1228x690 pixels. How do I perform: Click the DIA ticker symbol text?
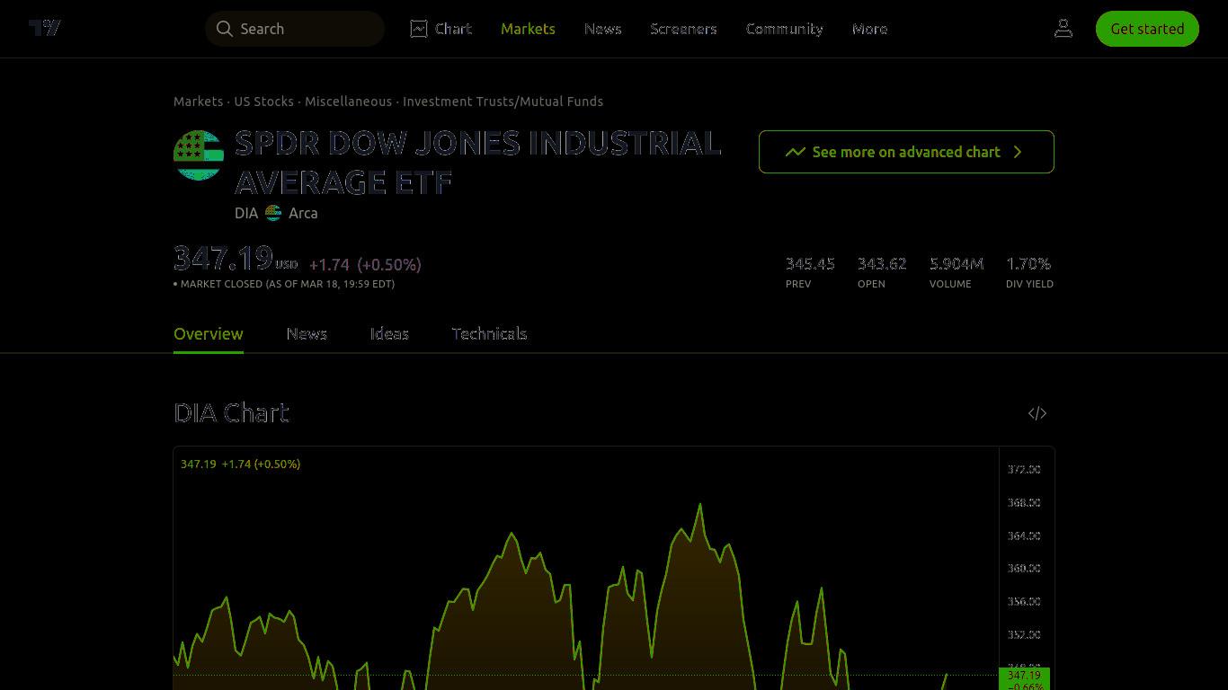(246, 213)
